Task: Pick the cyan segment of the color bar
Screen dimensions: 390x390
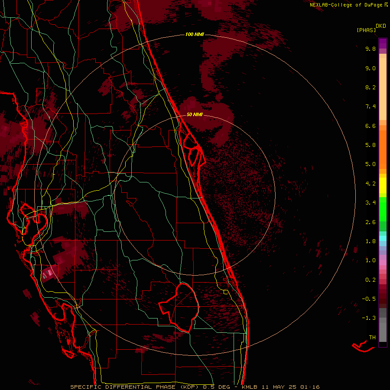Action: coord(383,238)
